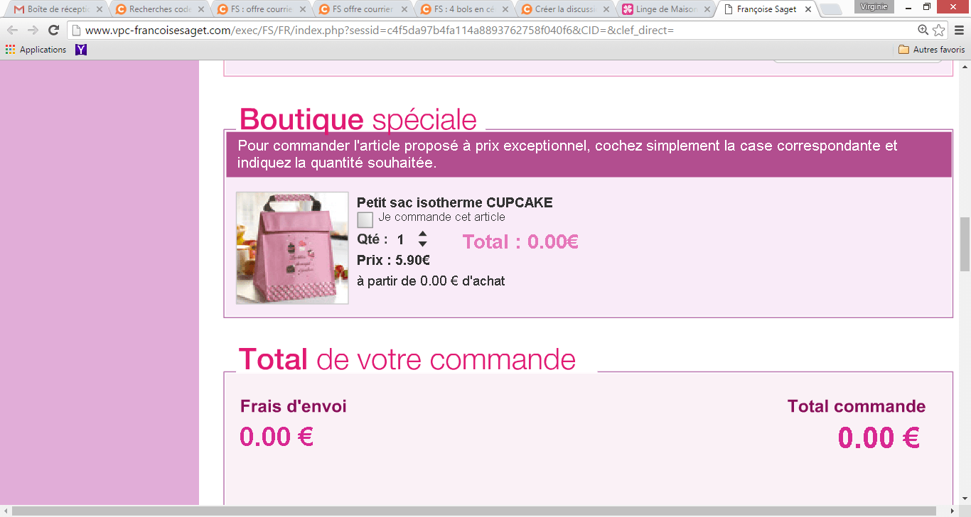
Task: Click the Petit sac isotherme CUPCAKE product image
Action: click(292, 248)
